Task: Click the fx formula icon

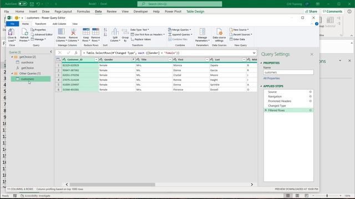Action: pos(76,53)
